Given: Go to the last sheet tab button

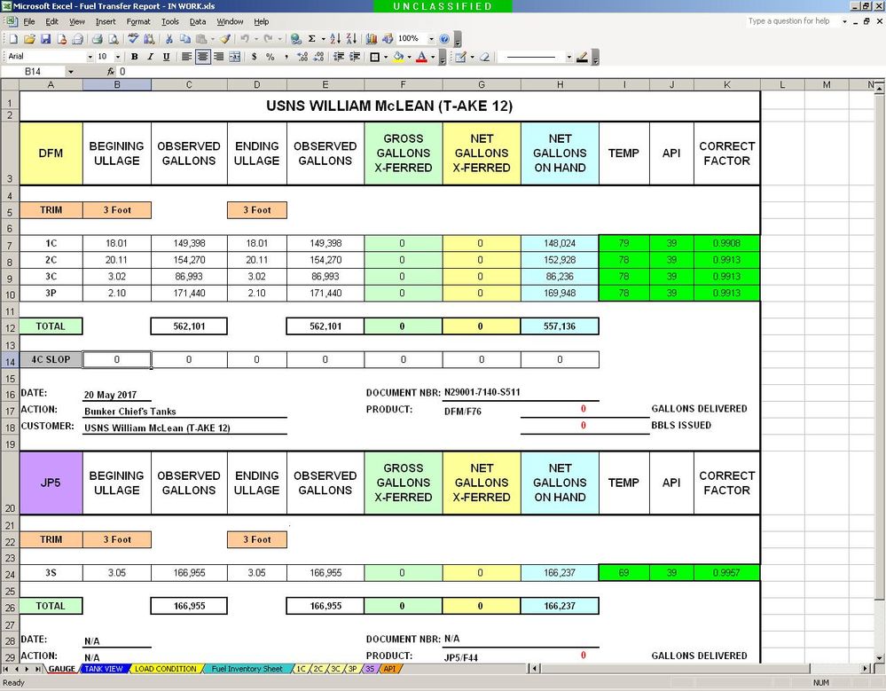Looking at the screenshot, I should (x=38, y=669).
